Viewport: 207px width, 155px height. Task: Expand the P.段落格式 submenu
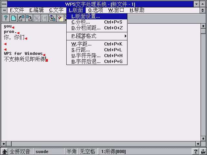click(x=97, y=36)
